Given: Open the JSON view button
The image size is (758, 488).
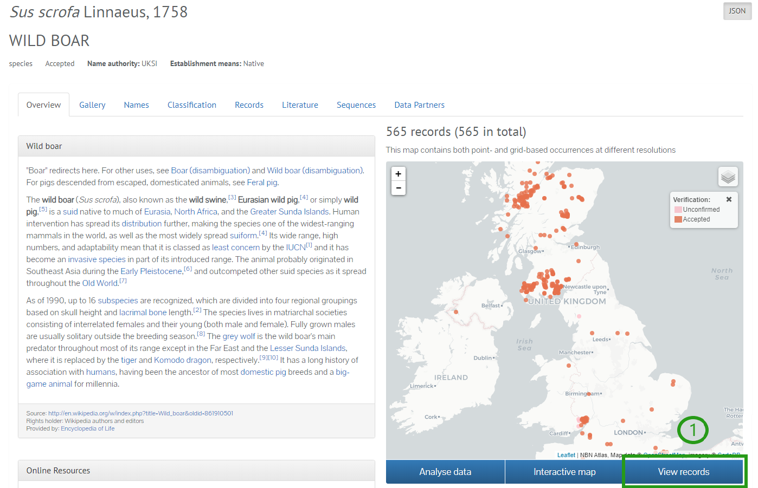Looking at the screenshot, I should (737, 11).
